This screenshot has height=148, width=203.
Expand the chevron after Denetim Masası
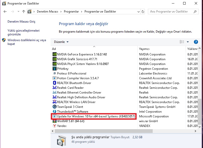[x=61, y=12]
